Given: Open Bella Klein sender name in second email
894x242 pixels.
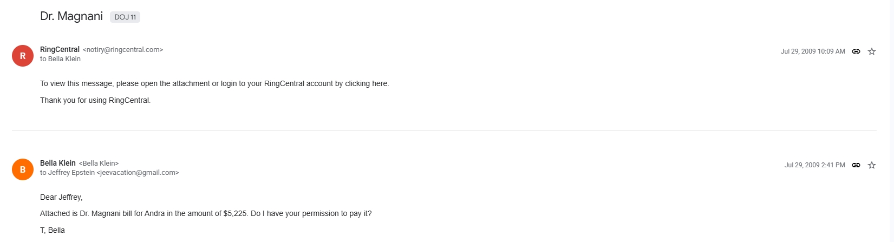Looking at the screenshot, I should [57, 163].
